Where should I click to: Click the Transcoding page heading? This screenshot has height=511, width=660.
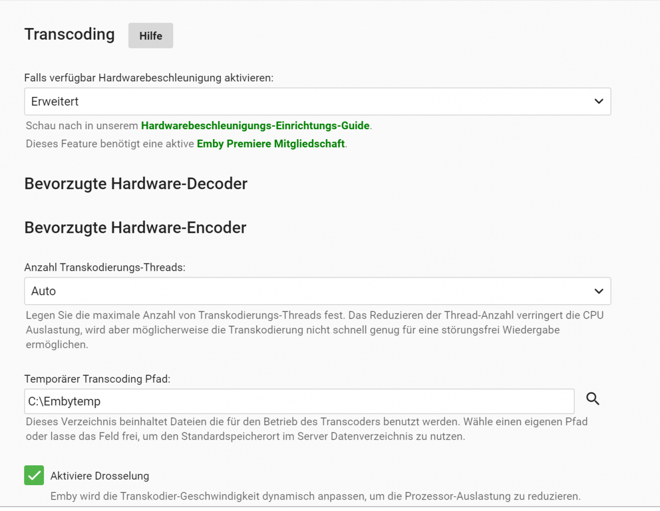coord(70,34)
